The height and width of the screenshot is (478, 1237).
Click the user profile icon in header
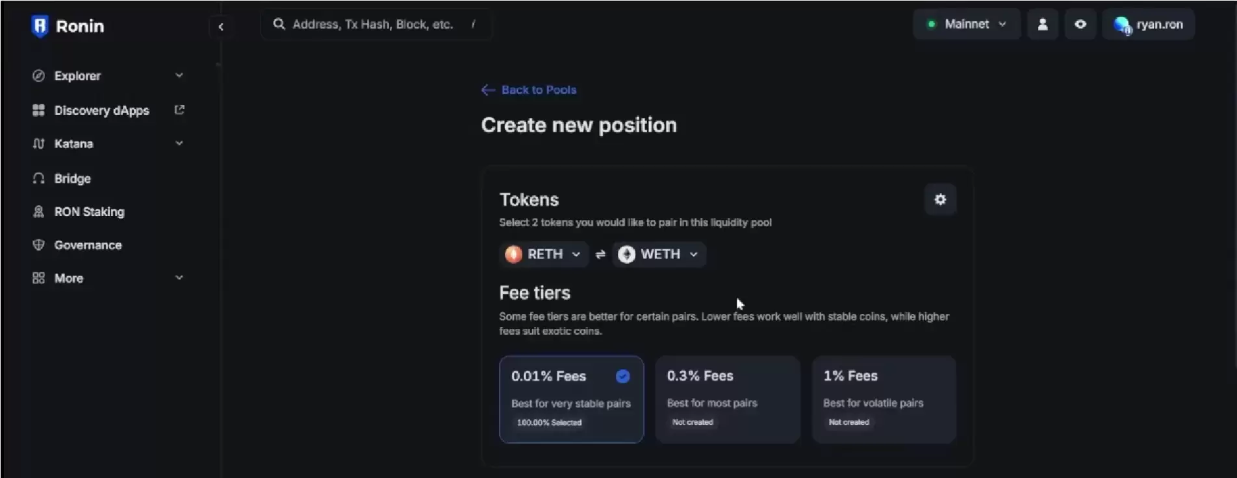(x=1043, y=25)
